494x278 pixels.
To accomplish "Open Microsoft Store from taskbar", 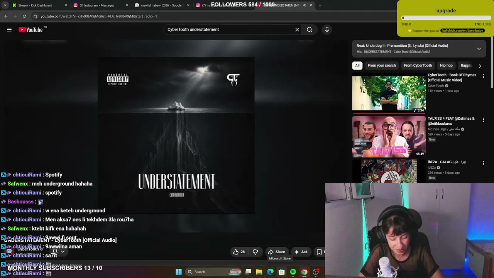I will click(282, 272).
